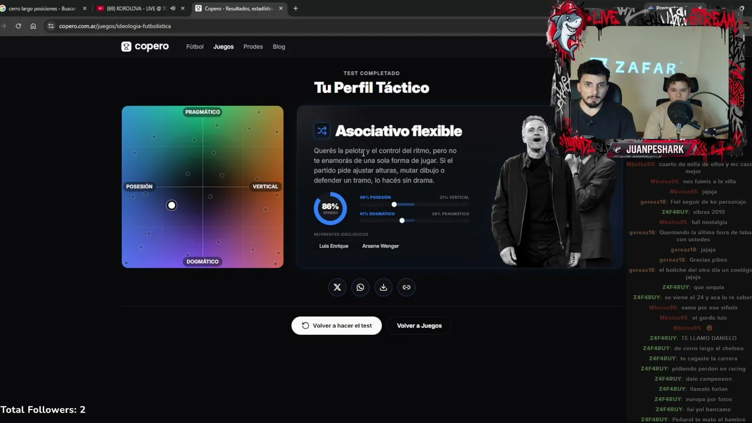Select the Copero Resultados tab
This screenshot has width=752, height=423.
click(239, 8)
